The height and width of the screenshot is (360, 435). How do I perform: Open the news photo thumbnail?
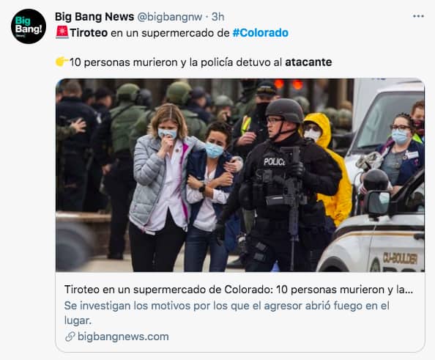pos(240,175)
